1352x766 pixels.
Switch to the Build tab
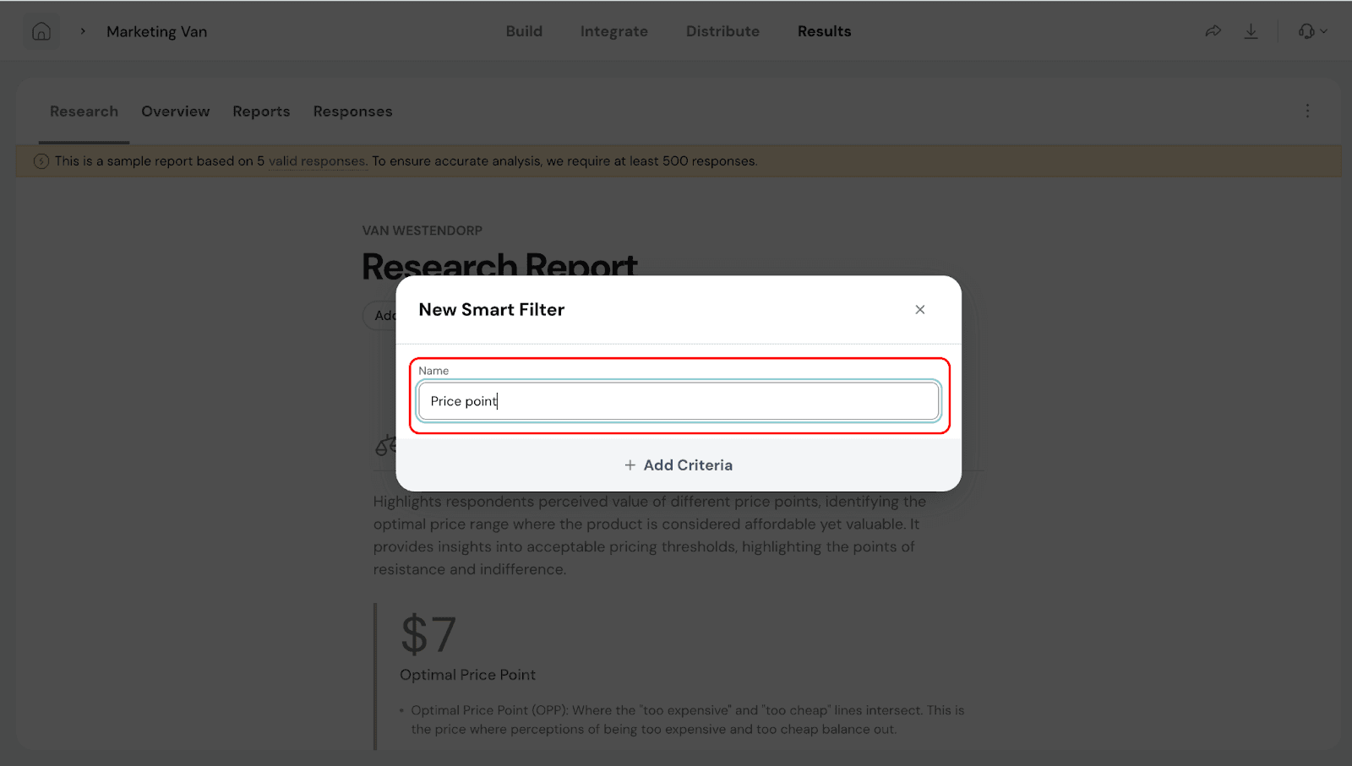[524, 31]
